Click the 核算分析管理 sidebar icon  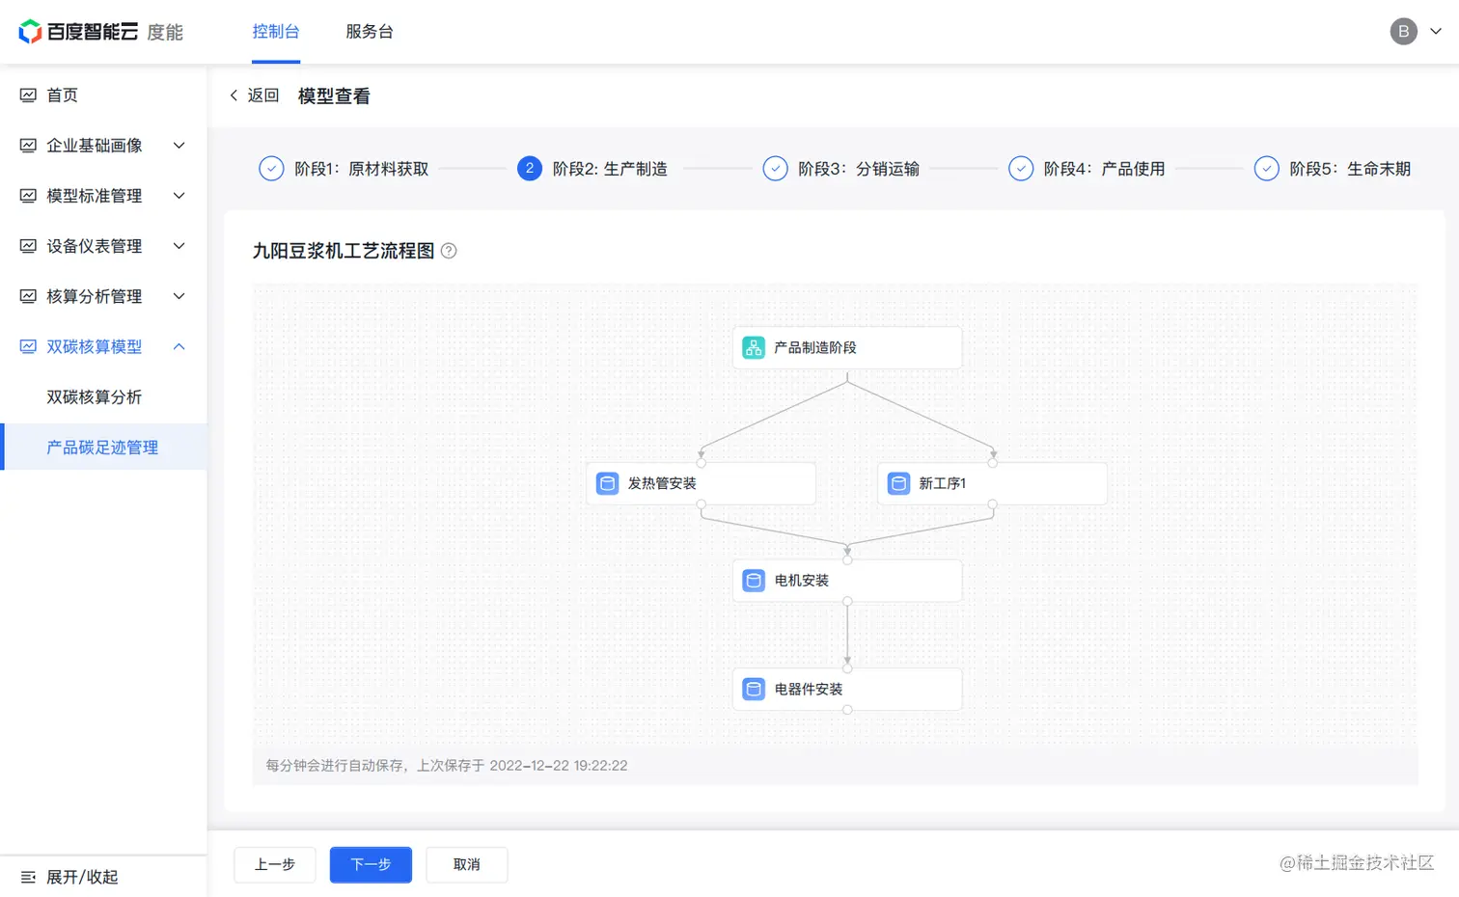point(28,296)
